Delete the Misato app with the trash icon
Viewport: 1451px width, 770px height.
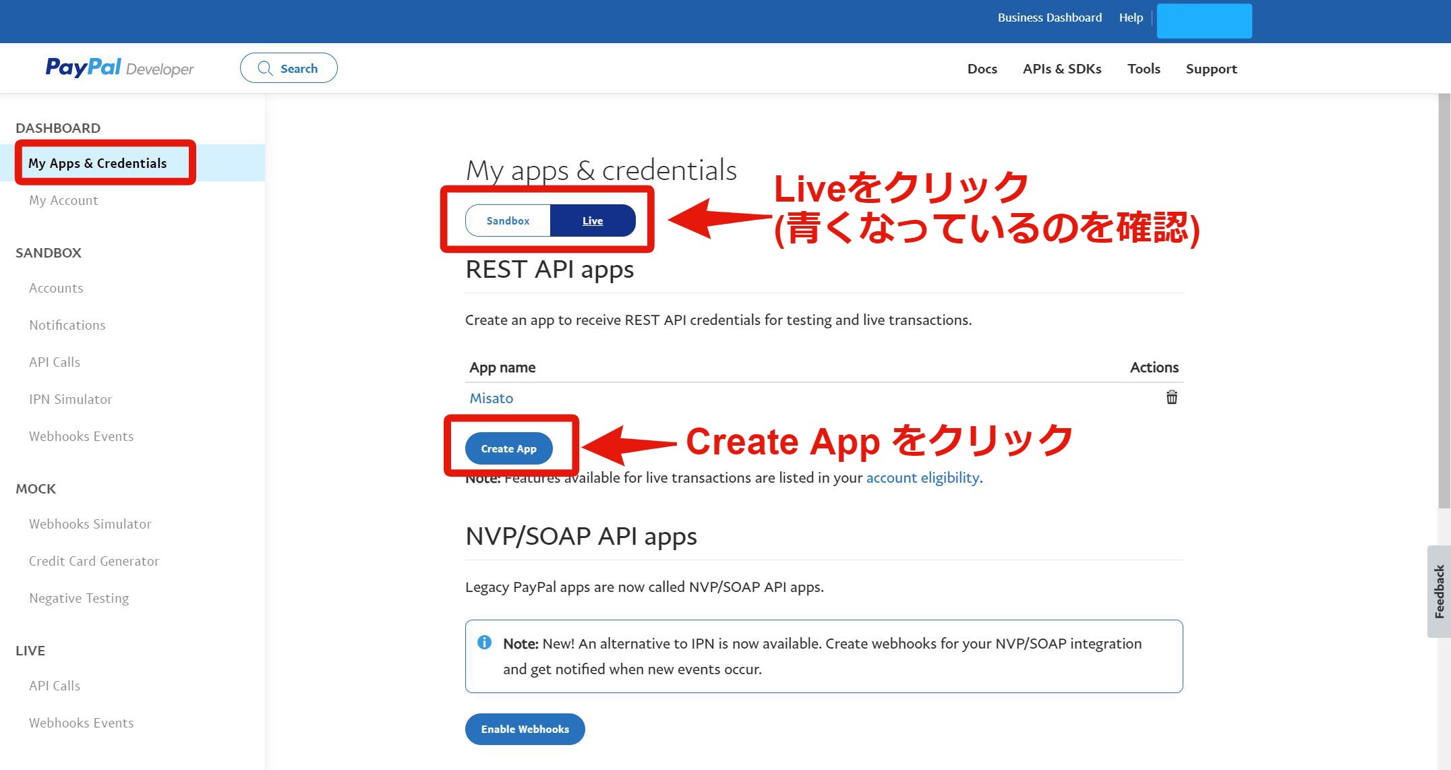(x=1172, y=397)
